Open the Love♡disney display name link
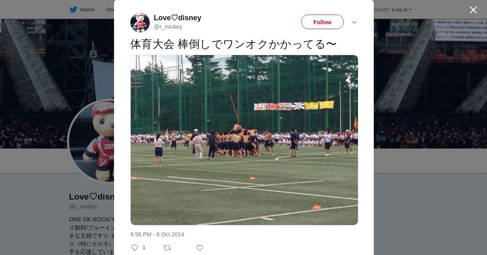Viewport: 487px width, 255px height. (177, 18)
